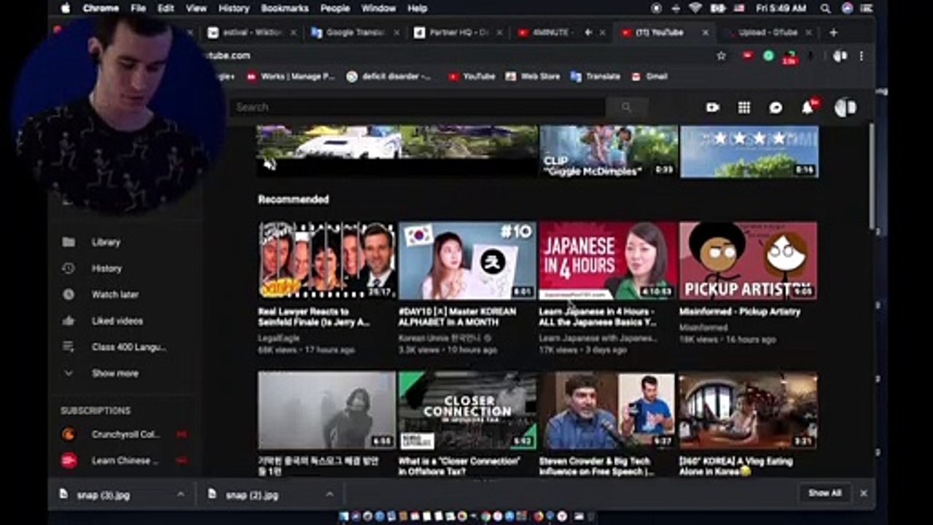933x525 pixels.
Task: Open the File menu
Action: (138, 8)
